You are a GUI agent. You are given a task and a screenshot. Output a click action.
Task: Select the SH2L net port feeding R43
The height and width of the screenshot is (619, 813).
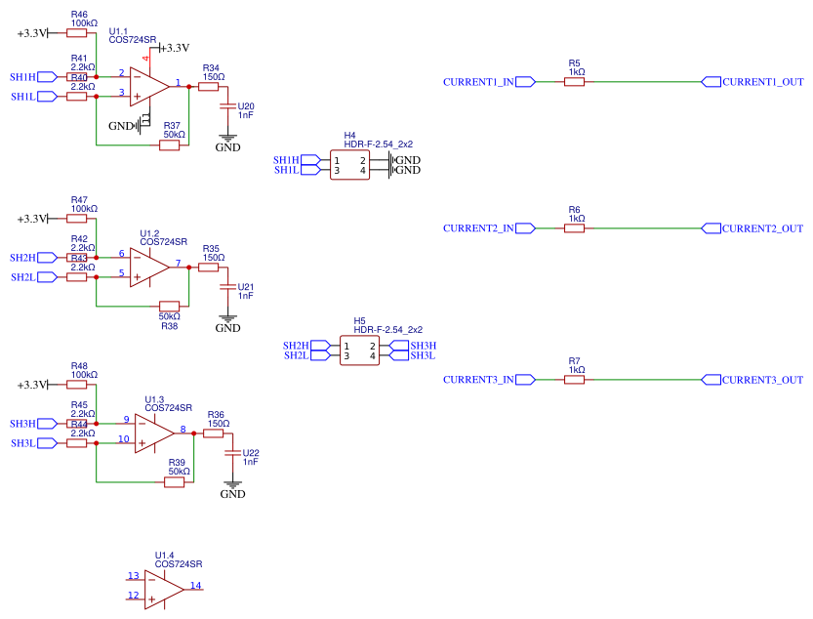(x=47, y=277)
